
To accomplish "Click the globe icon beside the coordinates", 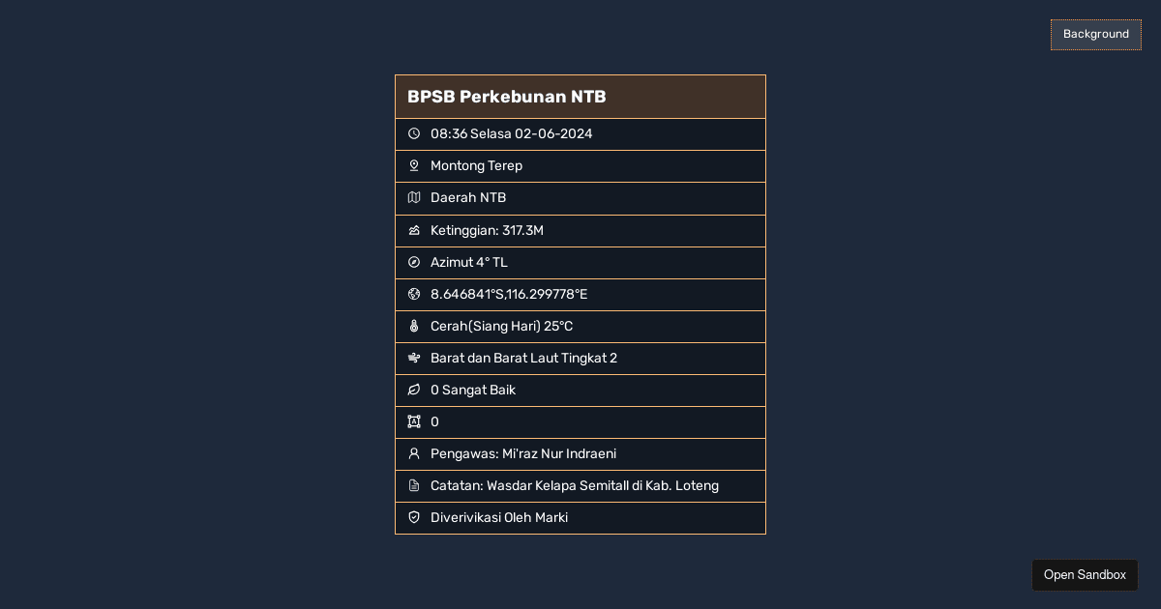I will pyautogui.click(x=414, y=294).
